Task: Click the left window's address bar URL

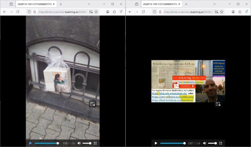Action: (62, 12)
